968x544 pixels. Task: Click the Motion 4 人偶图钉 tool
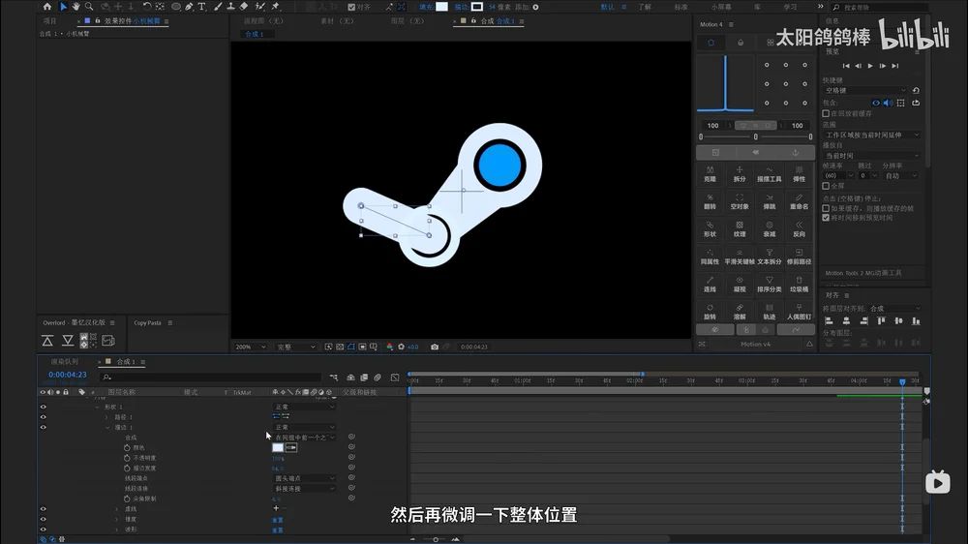tap(799, 312)
